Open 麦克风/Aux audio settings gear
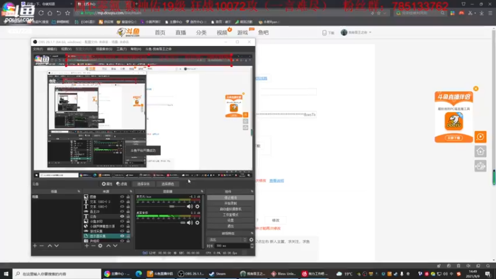Screen dimensions: 496x279 pos(197,206)
